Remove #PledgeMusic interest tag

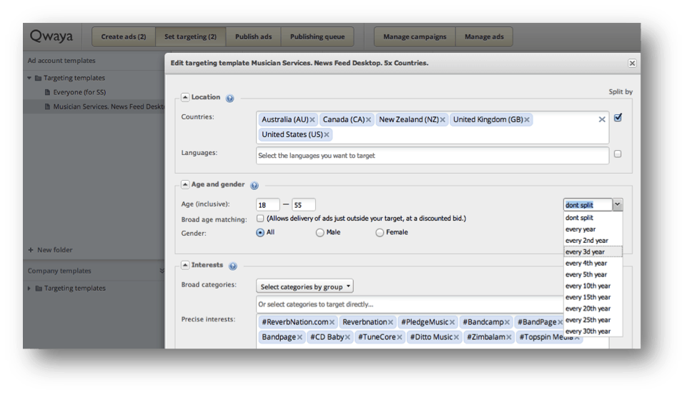[452, 322]
